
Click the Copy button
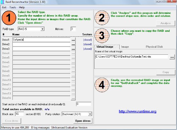tap(166, 72)
